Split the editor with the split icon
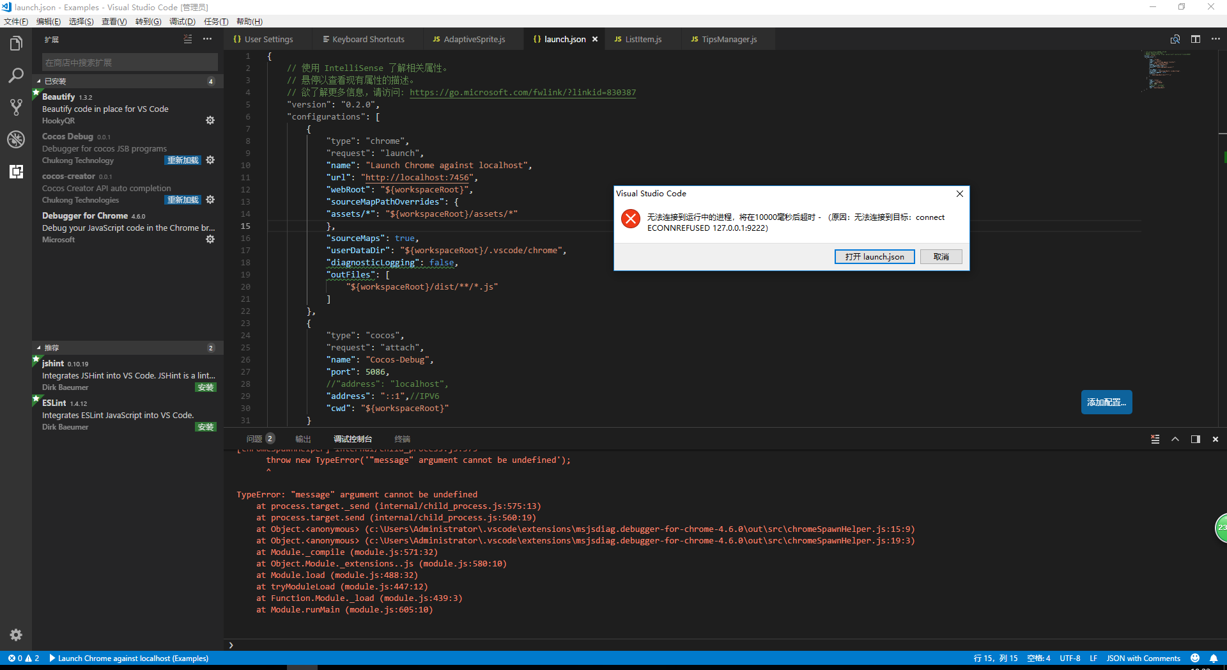This screenshot has height=670, width=1227. point(1195,39)
